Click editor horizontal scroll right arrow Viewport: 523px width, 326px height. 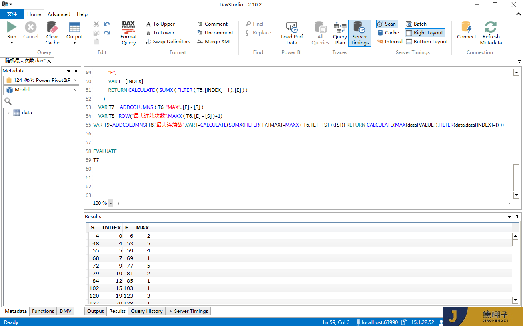[x=509, y=203]
